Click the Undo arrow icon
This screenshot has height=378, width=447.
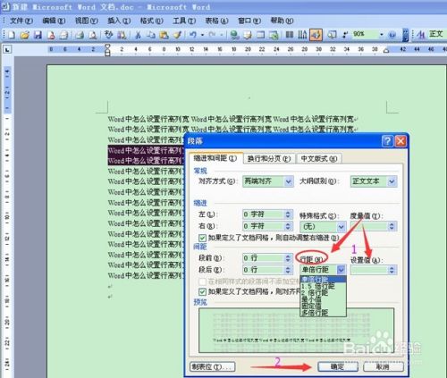(193, 35)
